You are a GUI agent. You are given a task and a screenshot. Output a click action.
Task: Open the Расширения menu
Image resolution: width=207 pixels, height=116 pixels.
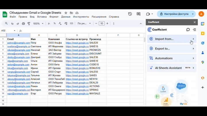click(99, 17)
